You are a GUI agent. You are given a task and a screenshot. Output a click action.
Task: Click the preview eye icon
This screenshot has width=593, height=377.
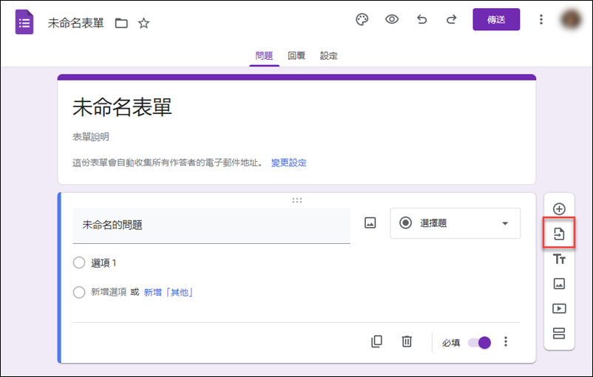[392, 19]
